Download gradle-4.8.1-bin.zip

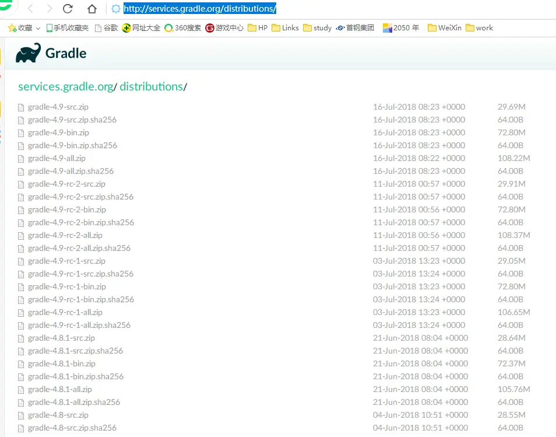(x=62, y=363)
